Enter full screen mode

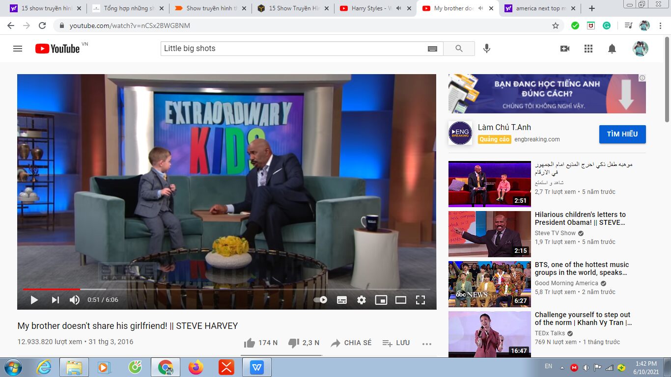[x=420, y=300]
